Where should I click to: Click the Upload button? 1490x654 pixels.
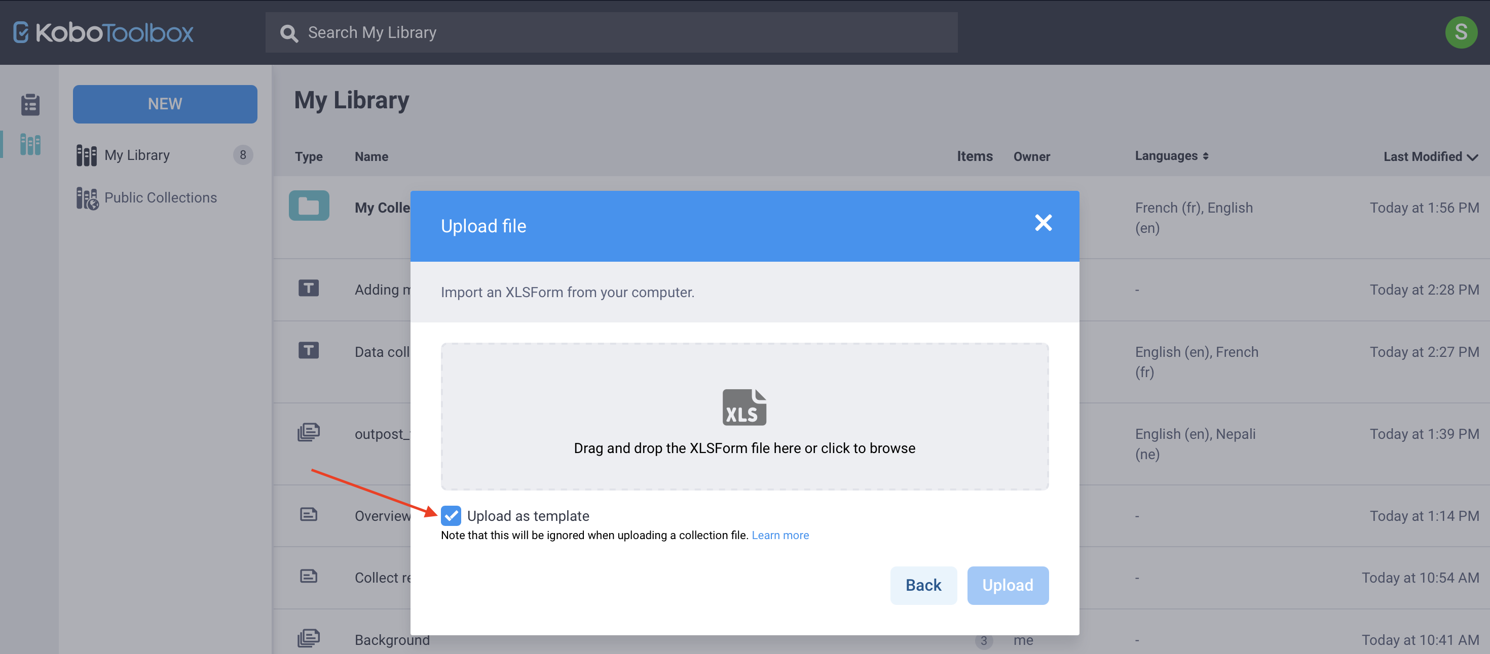click(1008, 585)
